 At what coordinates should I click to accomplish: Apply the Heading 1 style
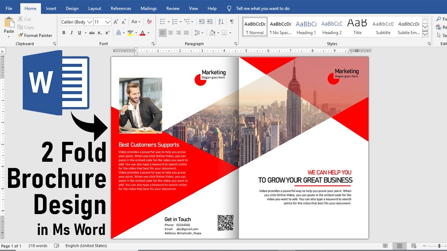tap(306, 27)
